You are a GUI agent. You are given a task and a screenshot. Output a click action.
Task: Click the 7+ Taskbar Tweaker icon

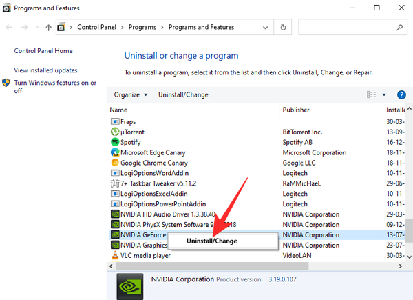point(115,183)
